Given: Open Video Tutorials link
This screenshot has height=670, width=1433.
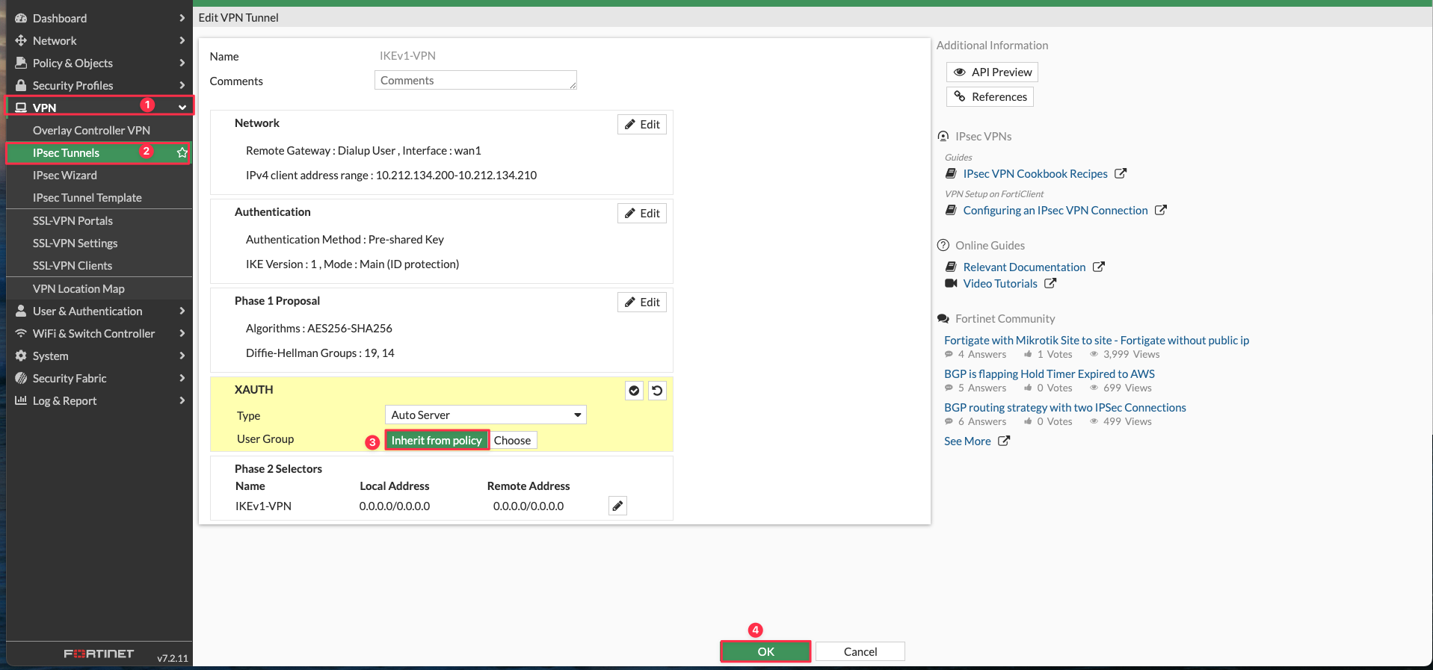Looking at the screenshot, I should pos(1000,283).
